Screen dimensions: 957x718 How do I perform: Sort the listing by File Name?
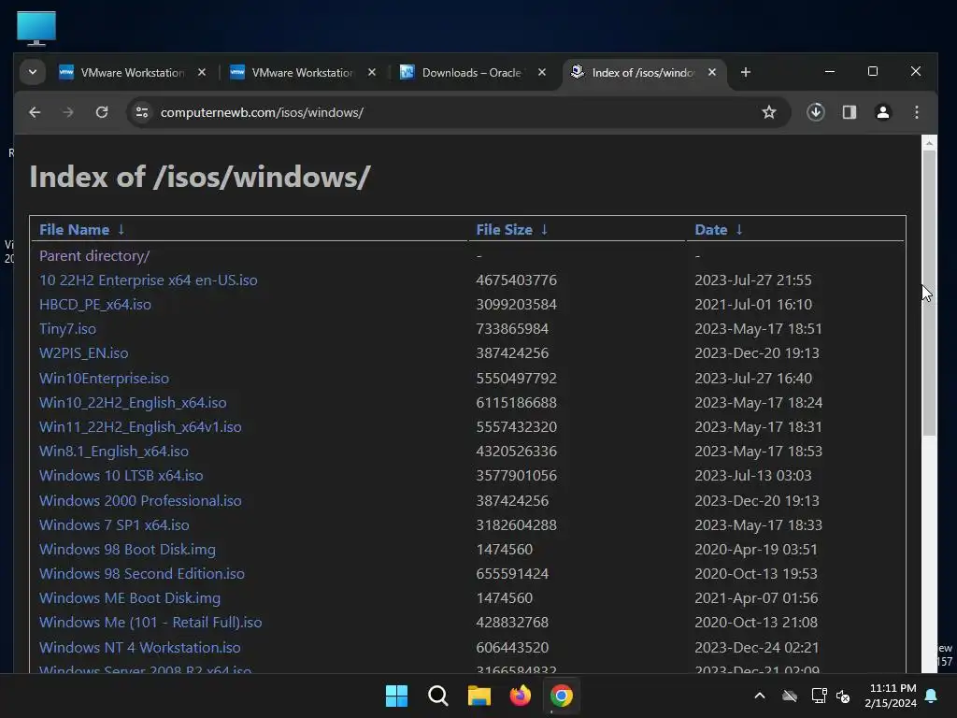pos(75,230)
